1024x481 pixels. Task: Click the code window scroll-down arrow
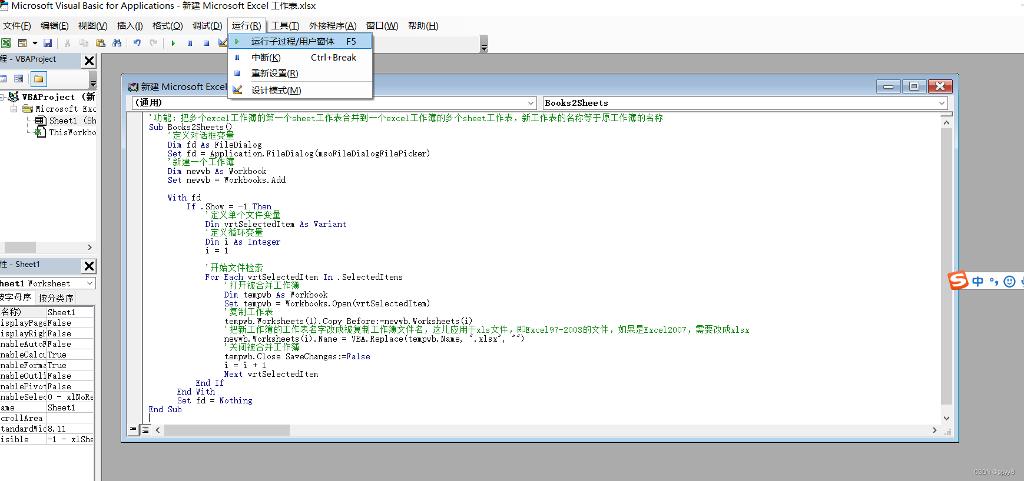946,418
